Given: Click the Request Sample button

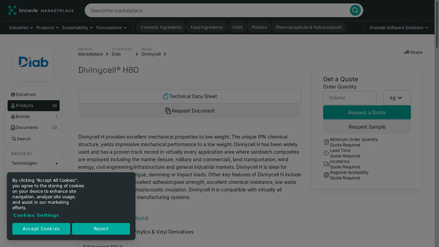Looking at the screenshot, I should tap(367, 127).
